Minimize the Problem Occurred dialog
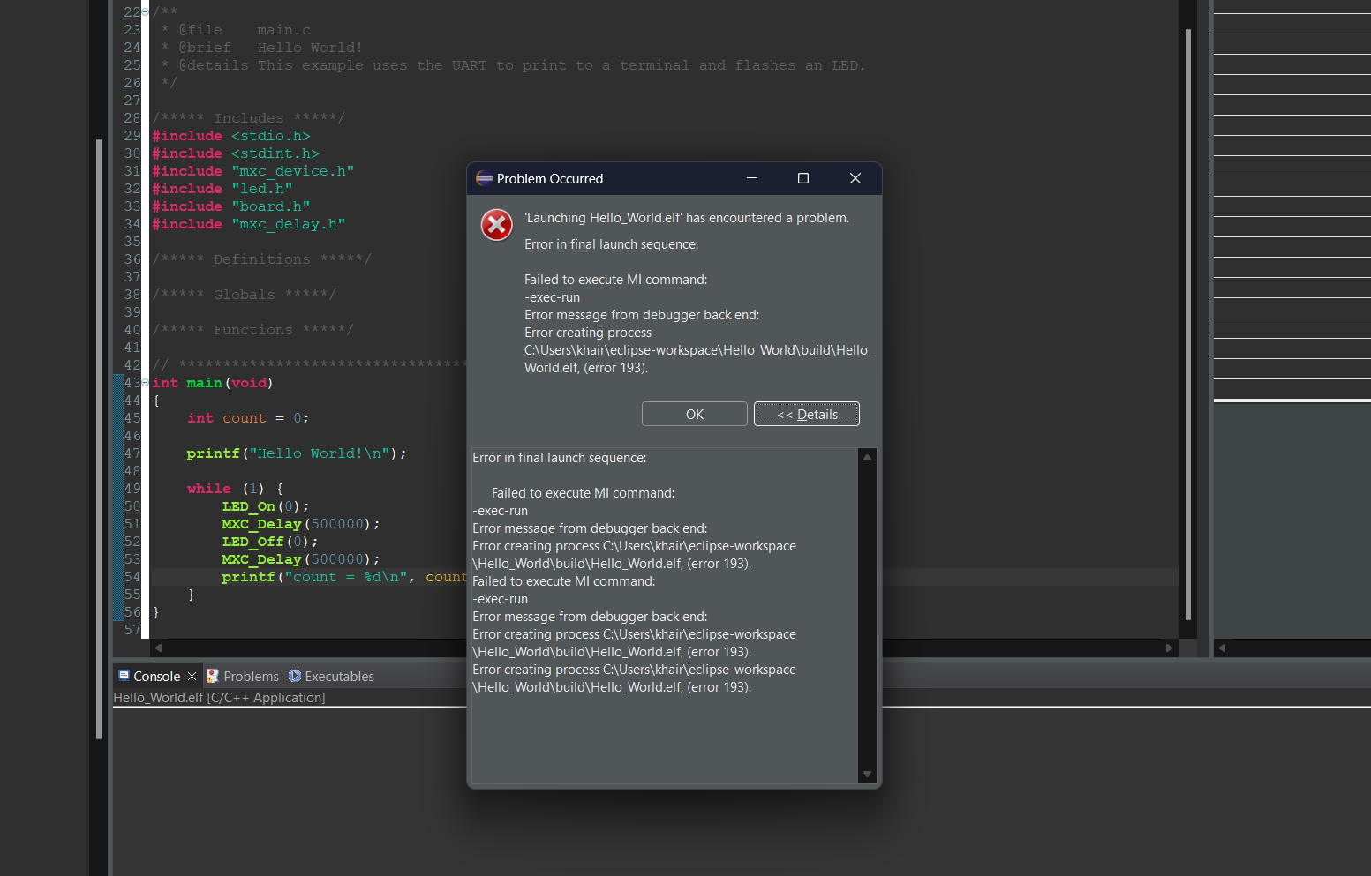This screenshot has height=876, width=1371. pos(752,178)
